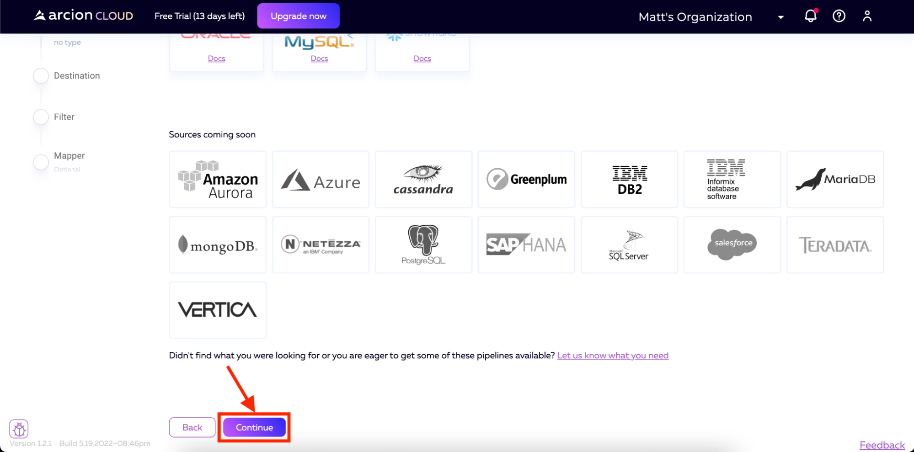The image size is (914, 452).
Task: Click the Back button
Action: [192, 427]
